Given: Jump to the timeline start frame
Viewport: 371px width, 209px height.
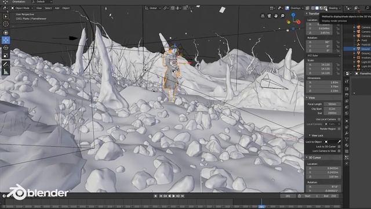Looking at the screenshot, I should pos(161,196).
